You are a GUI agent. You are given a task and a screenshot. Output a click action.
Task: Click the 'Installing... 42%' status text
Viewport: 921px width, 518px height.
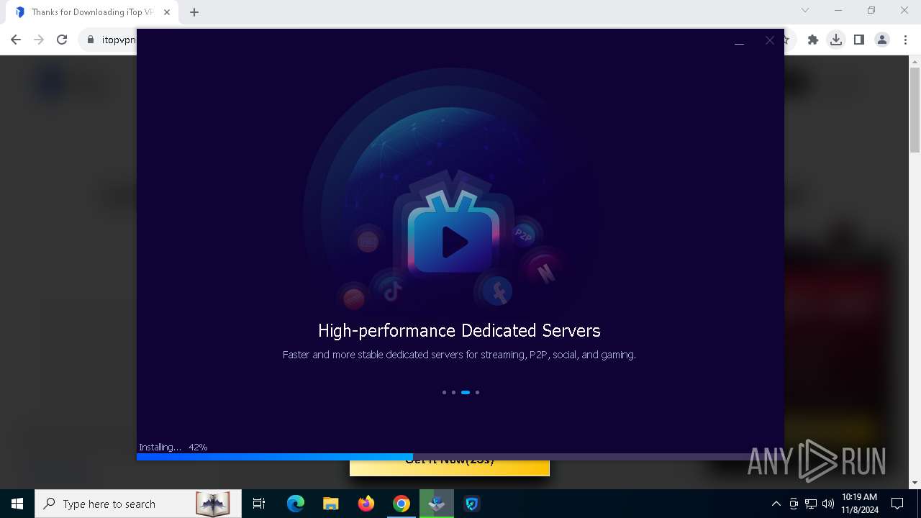pyautogui.click(x=173, y=447)
